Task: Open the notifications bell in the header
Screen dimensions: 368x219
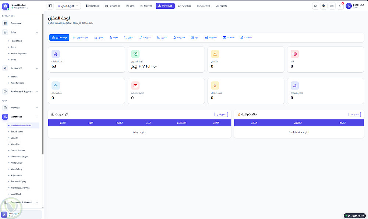Action: 340,6
